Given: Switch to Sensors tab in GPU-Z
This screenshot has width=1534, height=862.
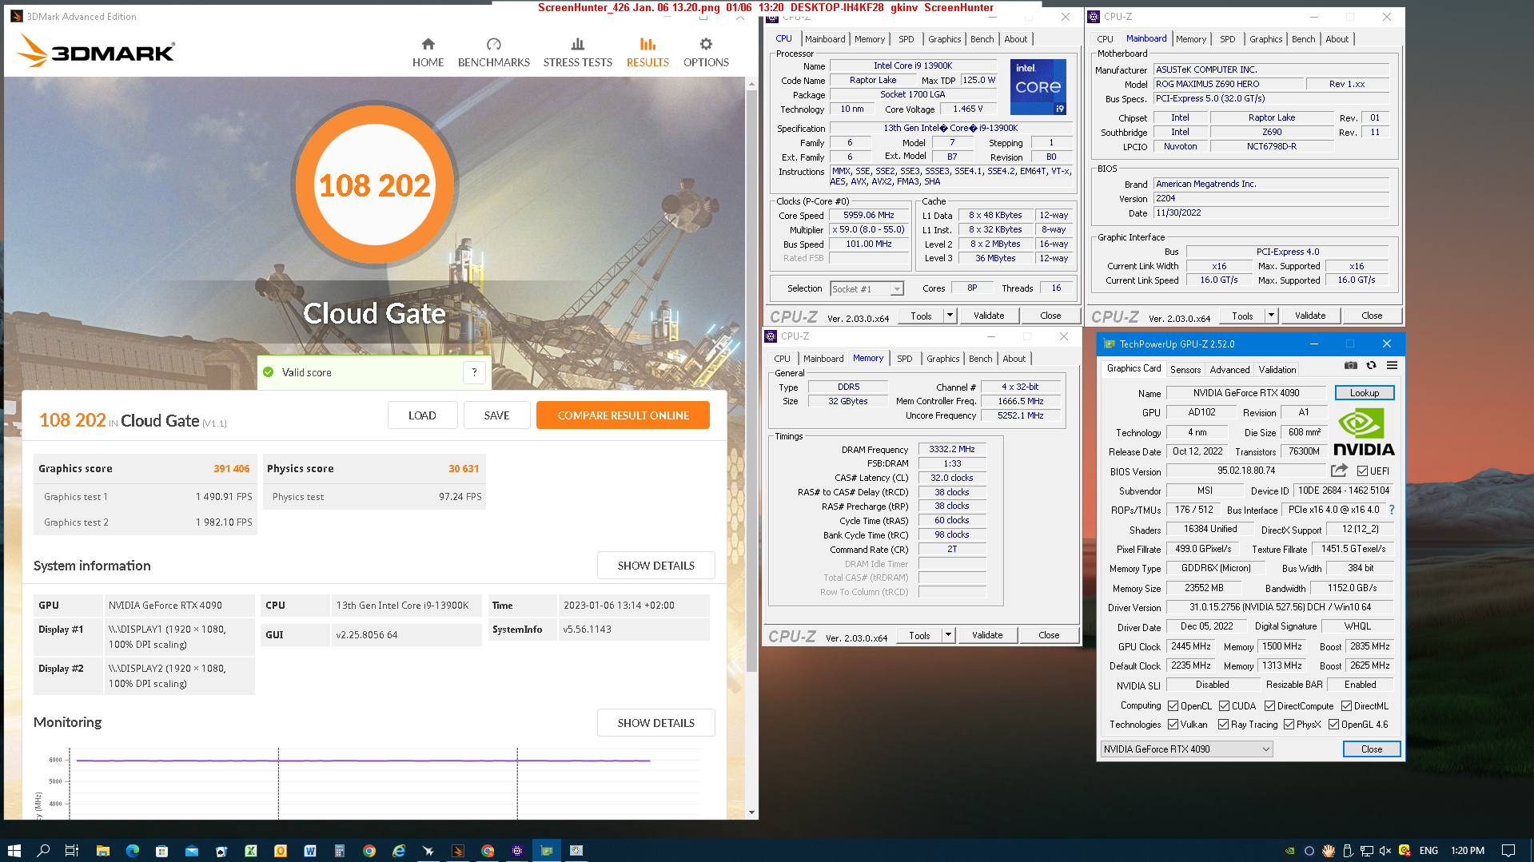Looking at the screenshot, I should (1185, 370).
